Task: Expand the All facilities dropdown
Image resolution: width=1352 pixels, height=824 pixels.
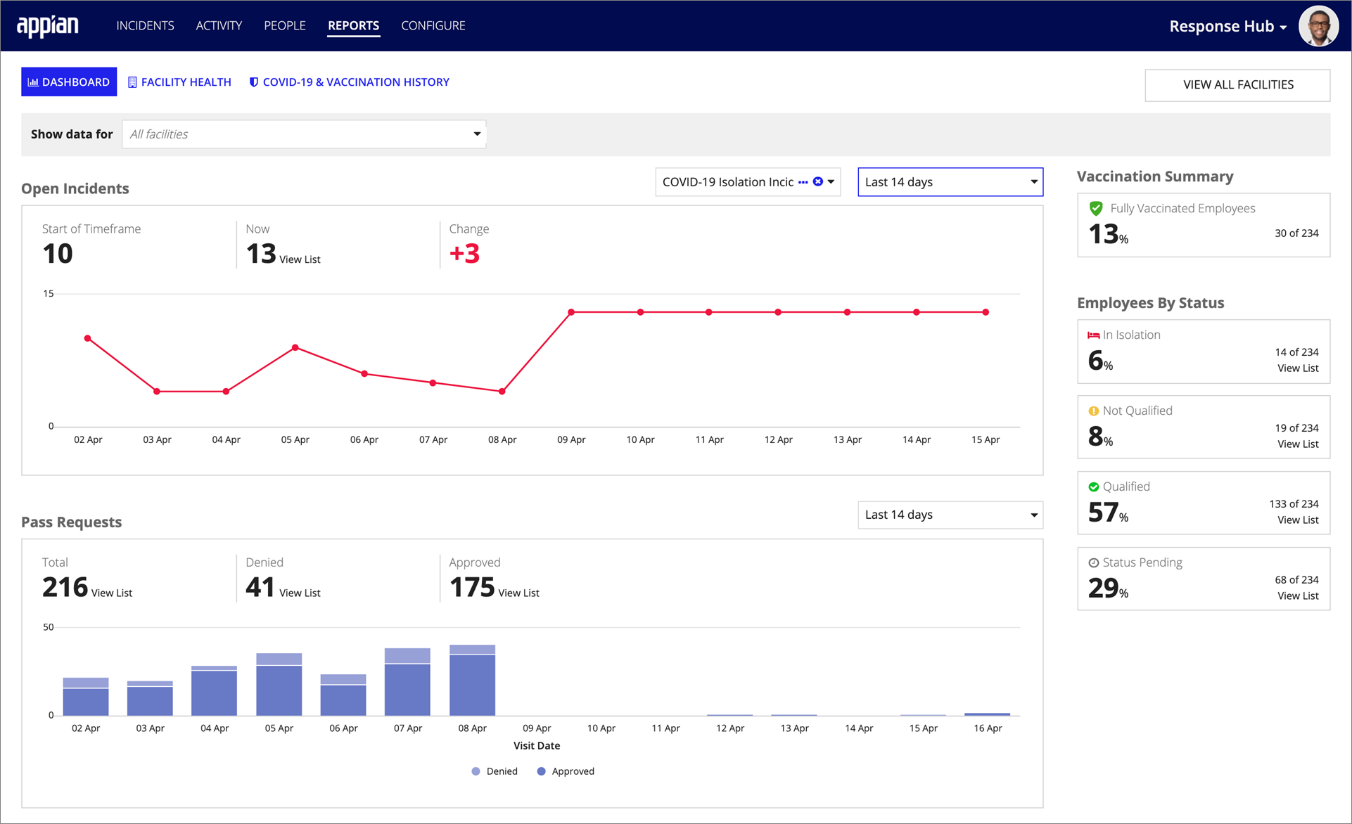Action: [x=304, y=134]
